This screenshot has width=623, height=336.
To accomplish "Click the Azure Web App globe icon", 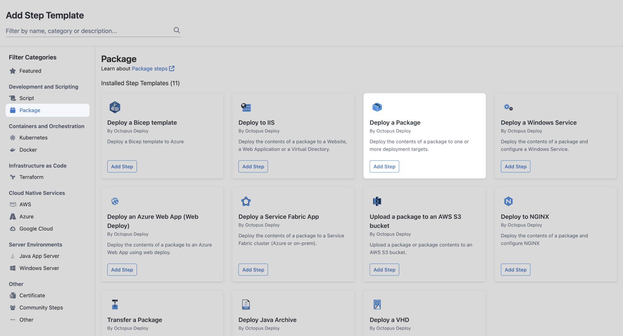I will click(x=115, y=201).
